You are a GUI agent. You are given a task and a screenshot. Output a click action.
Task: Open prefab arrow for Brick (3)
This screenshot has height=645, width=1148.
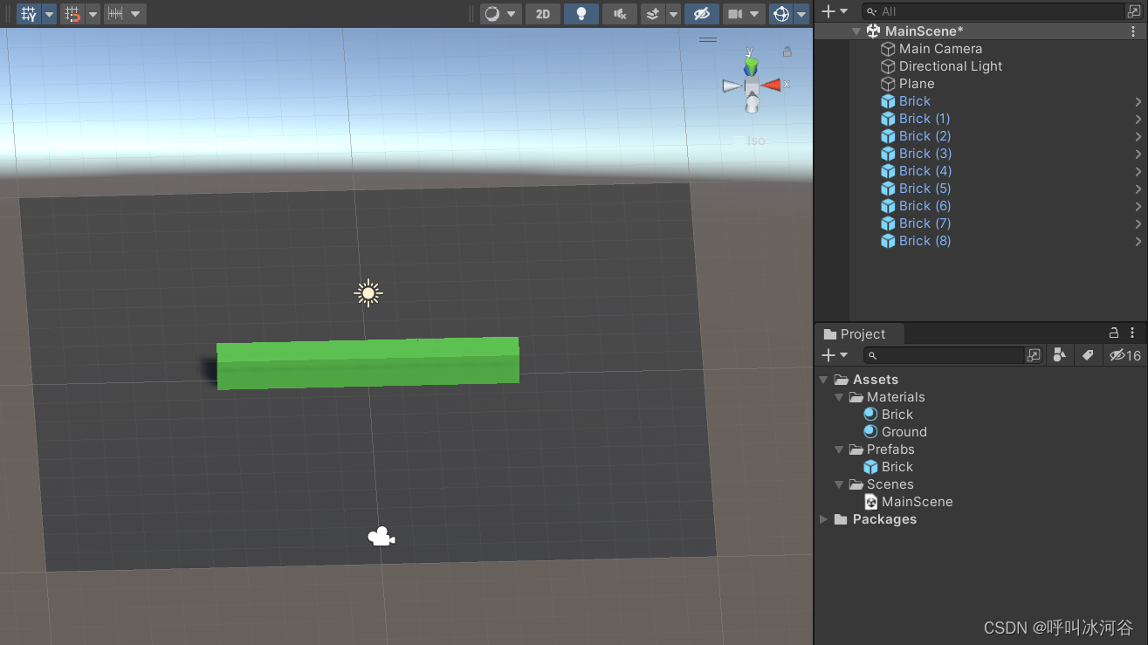pos(1138,154)
